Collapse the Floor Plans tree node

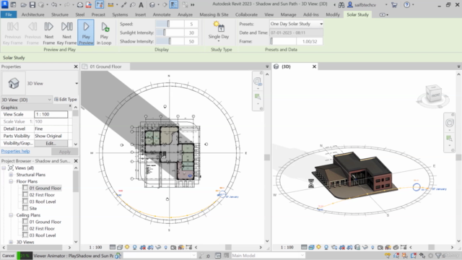pos(11,181)
